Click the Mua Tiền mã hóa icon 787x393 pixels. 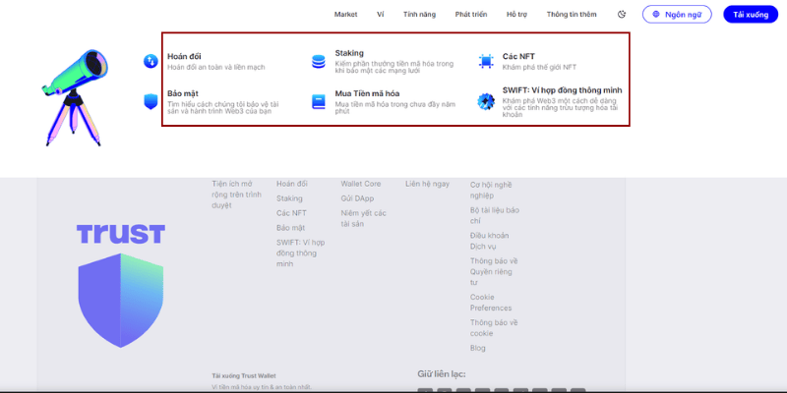(318, 100)
